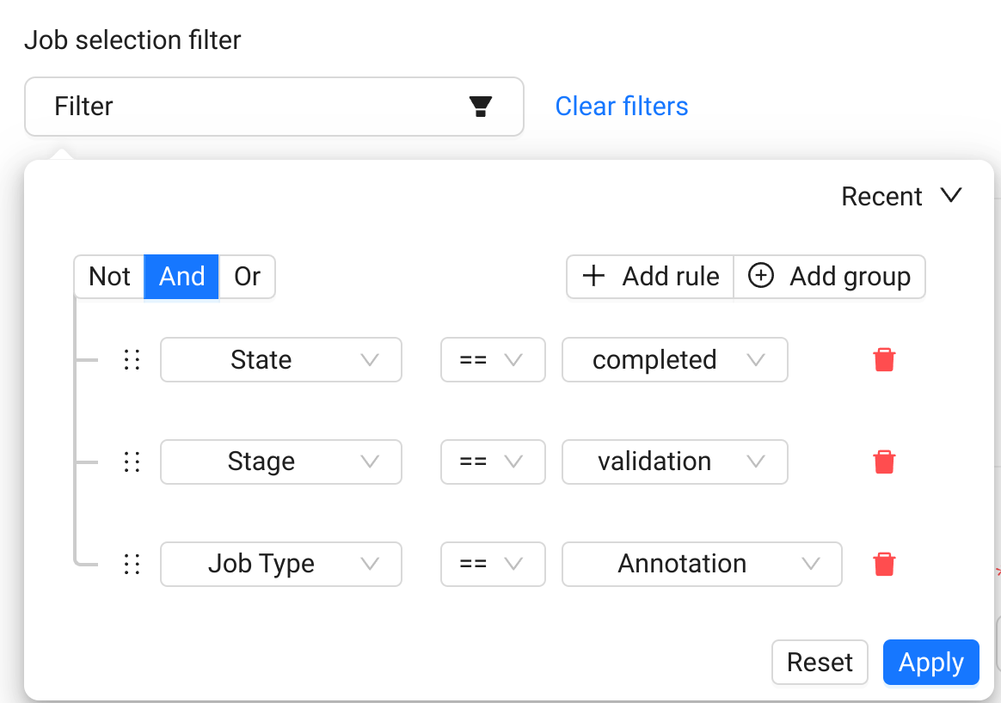Viewport: 1001px width, 703px height.
Task: Delete the Stage rule with trash icon
Action: 884,462
